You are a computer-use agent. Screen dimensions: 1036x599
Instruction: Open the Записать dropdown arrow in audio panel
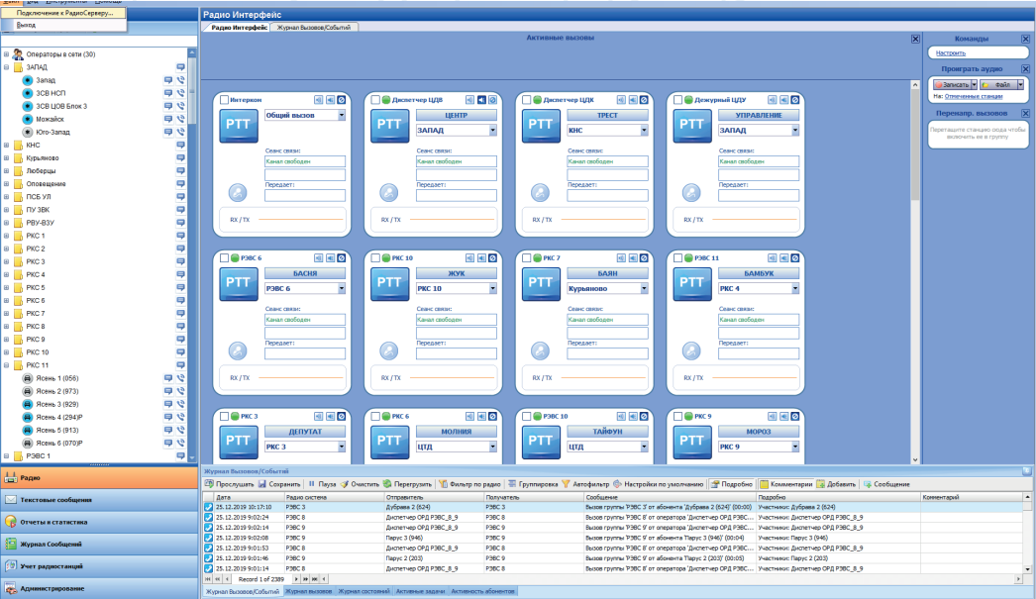974,84
